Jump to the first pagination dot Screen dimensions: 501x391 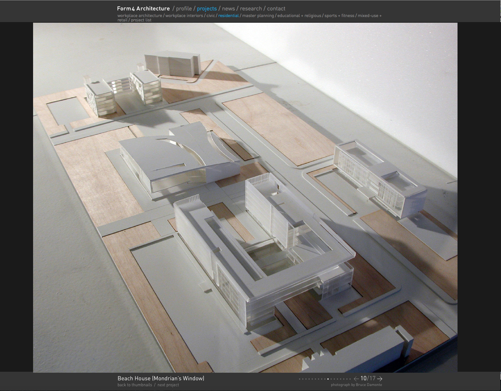click(299, 379)
